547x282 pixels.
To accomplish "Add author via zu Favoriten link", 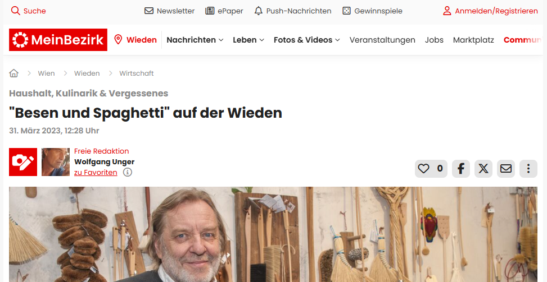I will coord(96,173).
